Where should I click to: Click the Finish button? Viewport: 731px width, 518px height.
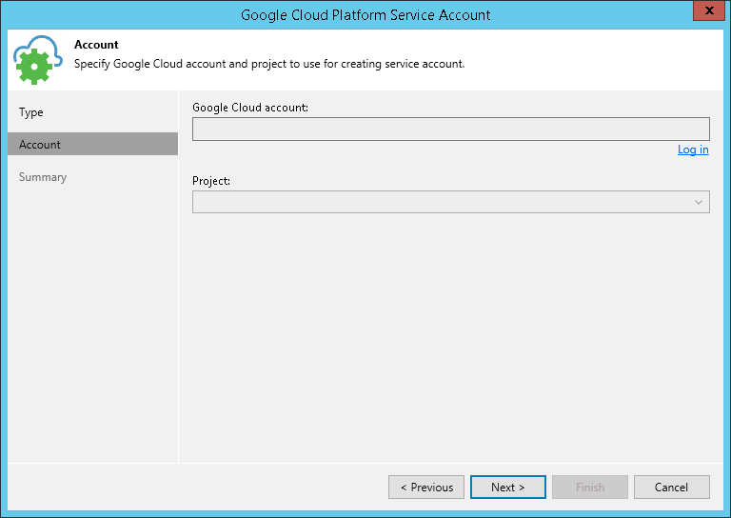pyautogui.click(x=590, y=488)
